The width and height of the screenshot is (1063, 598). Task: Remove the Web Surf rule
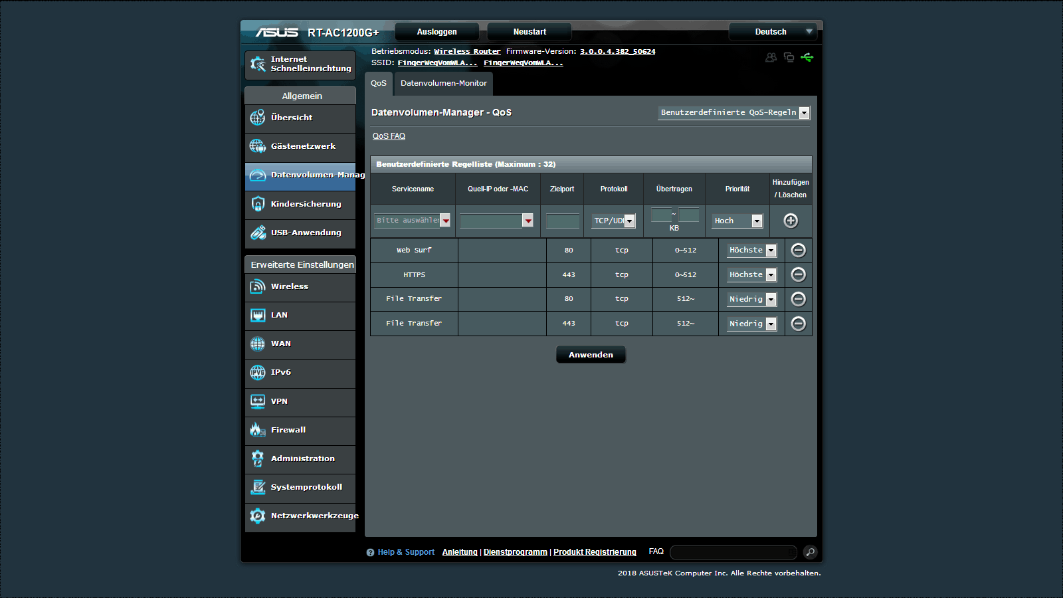pos(799,250)
